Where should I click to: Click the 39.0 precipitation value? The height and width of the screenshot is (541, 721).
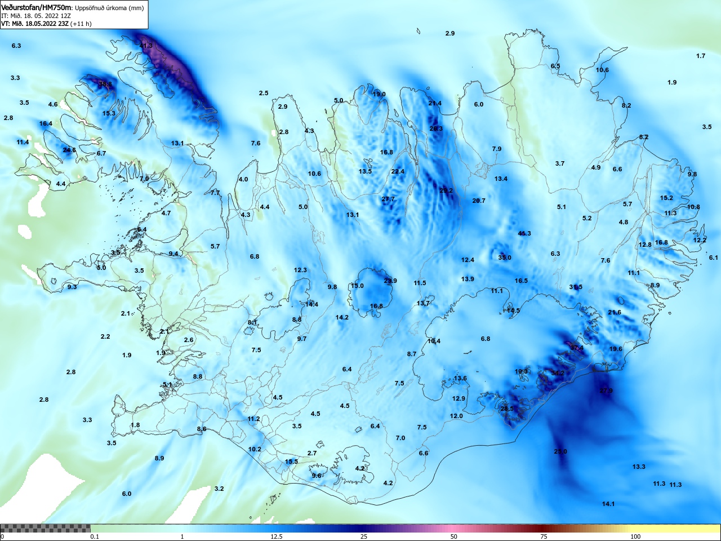coord(505,258)
